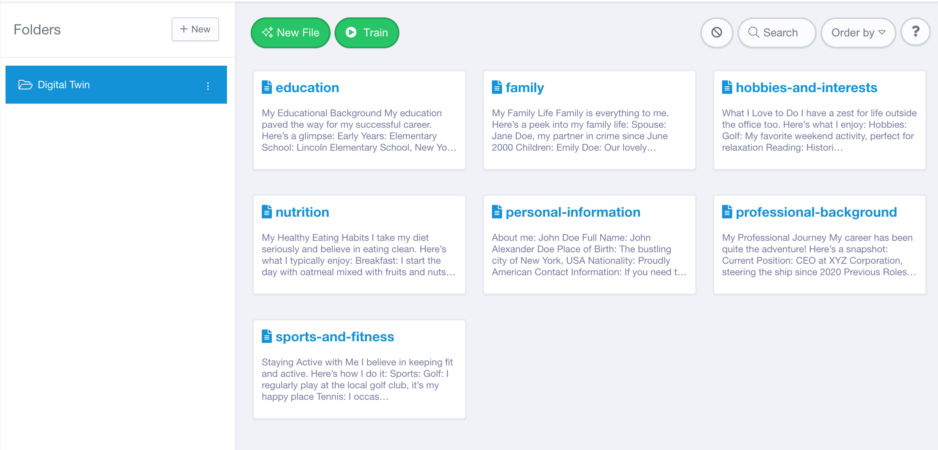Image resolution: width=938 pixels, height=450 pixels.
Task: Click the education file document icon
Action: [267, 87]
